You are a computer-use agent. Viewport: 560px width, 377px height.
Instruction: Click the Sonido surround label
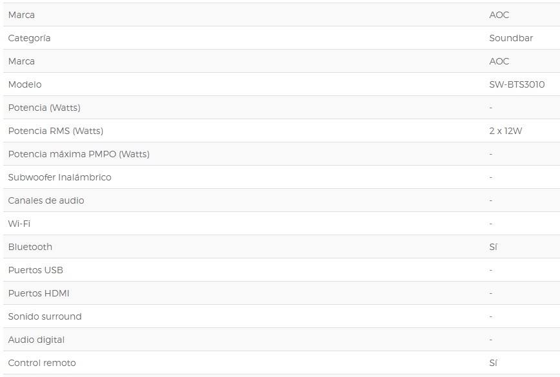pyautogui.click(x=45, y=316)
